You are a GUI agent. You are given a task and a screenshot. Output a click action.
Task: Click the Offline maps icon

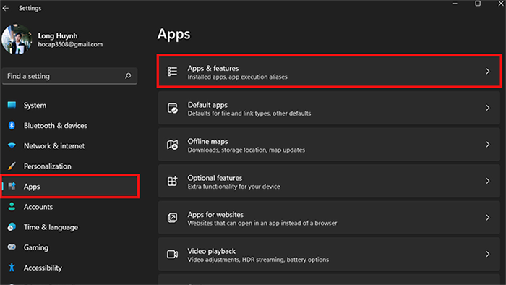click(x=172, y=145)
